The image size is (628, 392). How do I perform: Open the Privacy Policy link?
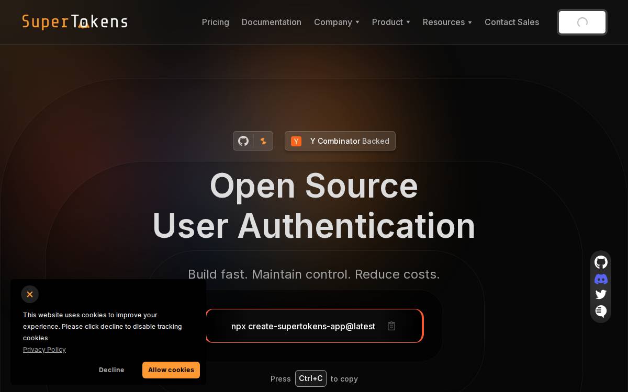[44, 350]
